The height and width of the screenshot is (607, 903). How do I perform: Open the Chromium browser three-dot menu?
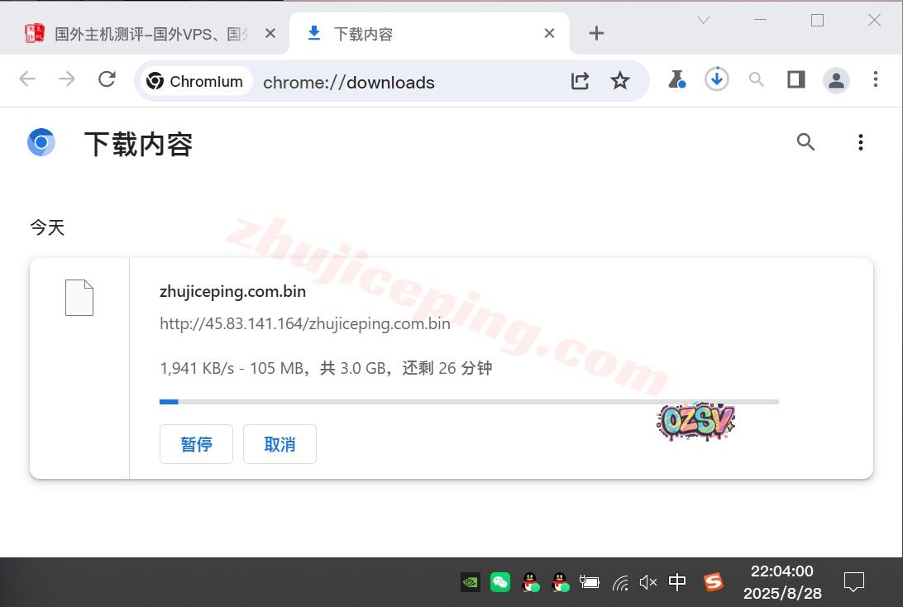(x=876, y=79)
